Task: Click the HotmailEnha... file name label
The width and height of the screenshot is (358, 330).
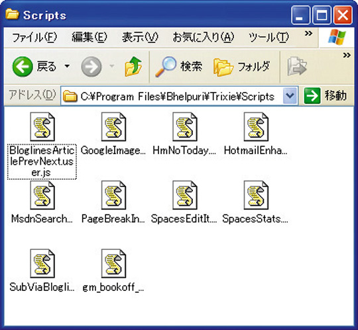Action: tap(256, 151)
